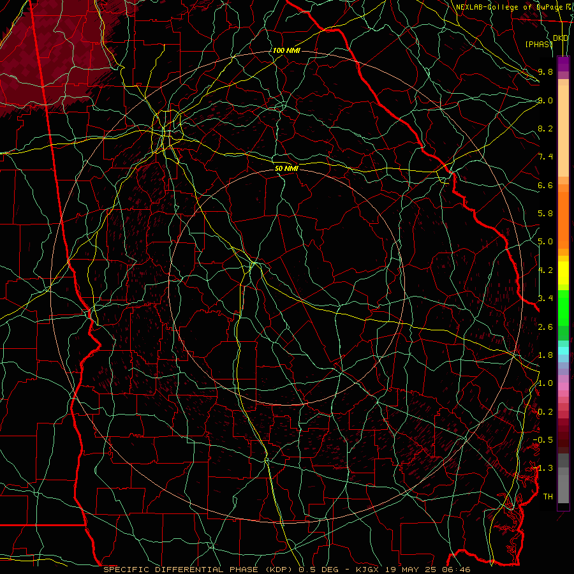The image size is (574, 574).
Task: Click the [PHAS] legend header label
Action: pyautogui.click(x=539, y=44)
